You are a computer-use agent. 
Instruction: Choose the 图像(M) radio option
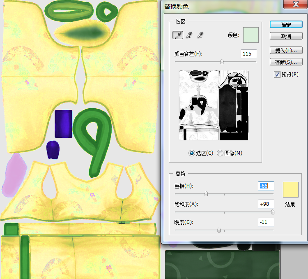click(220, 153)
